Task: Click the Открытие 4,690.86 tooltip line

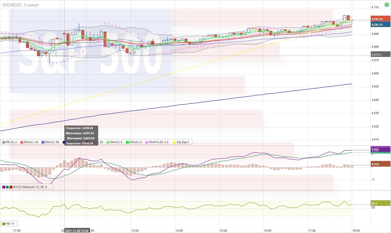Action: click(x=80, y=128)
